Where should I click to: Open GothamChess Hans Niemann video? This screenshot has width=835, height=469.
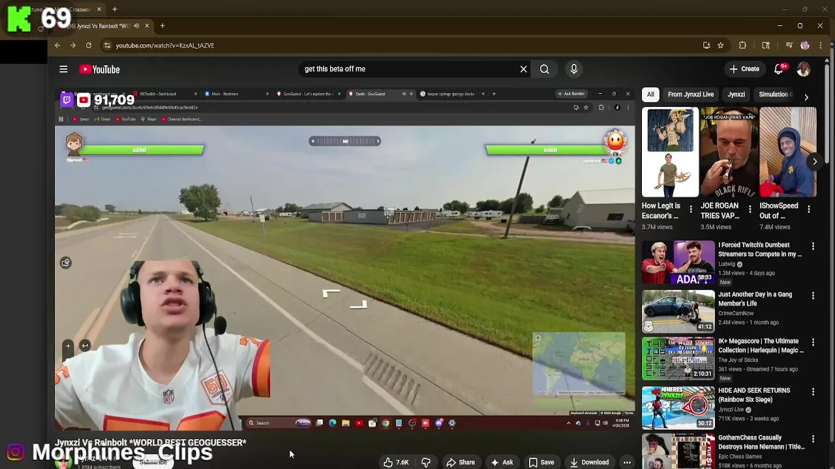(x=678, y=451)
